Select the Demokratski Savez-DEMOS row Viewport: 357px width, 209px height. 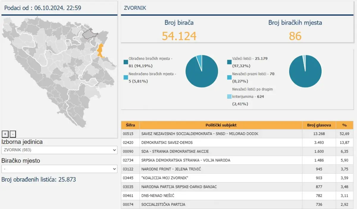click(237, 143)
